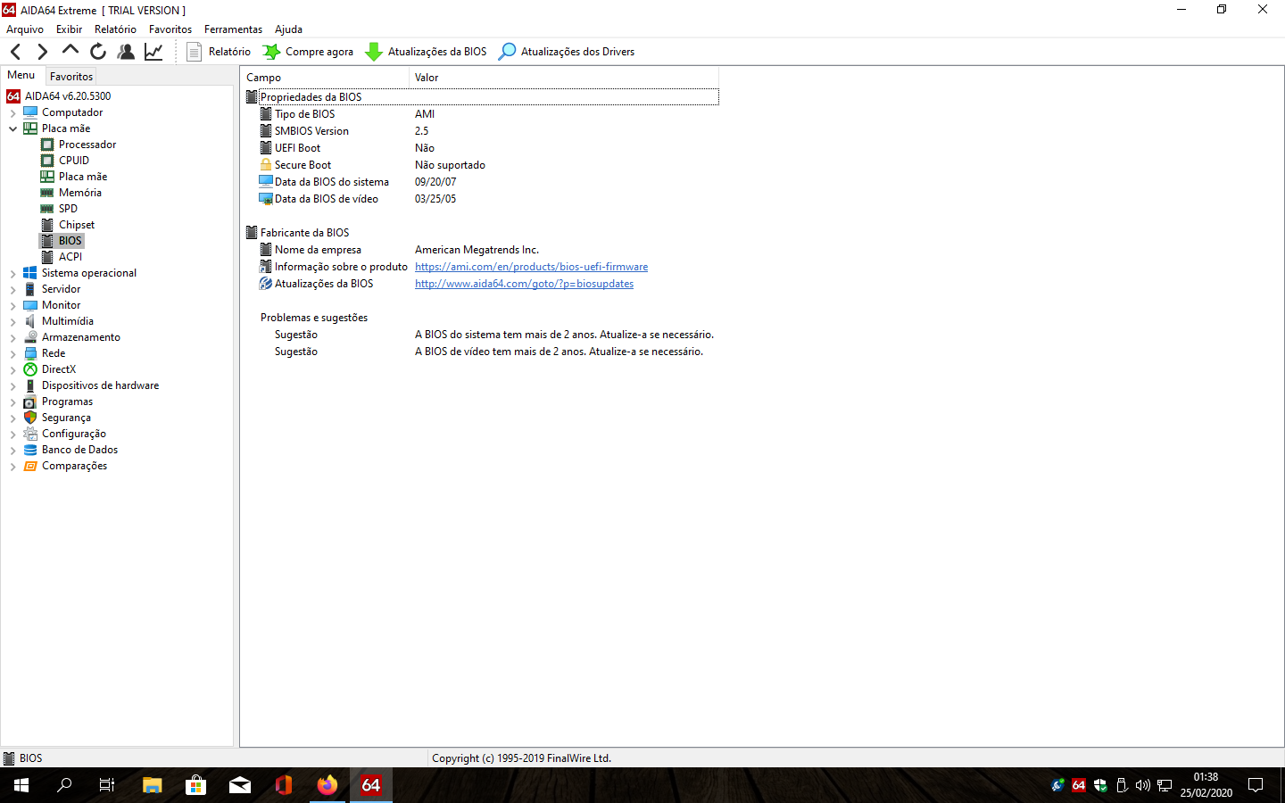The height and width of the screenshot is (803, 1285).
Task: Click Atualizações da BIOS toolbar button
Action: (427, 52)
